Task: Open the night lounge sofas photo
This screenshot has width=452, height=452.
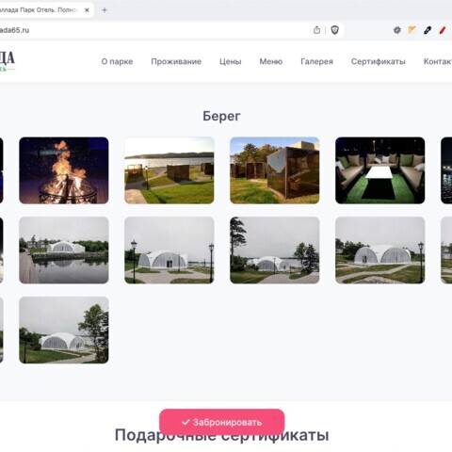Action: click(x=380, y=170)
